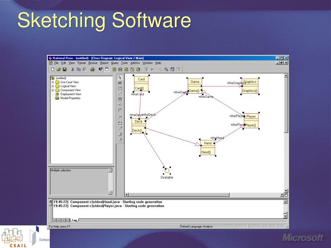
Task: Select the Note tool in toolbox
Action: [x=120, y=88]
